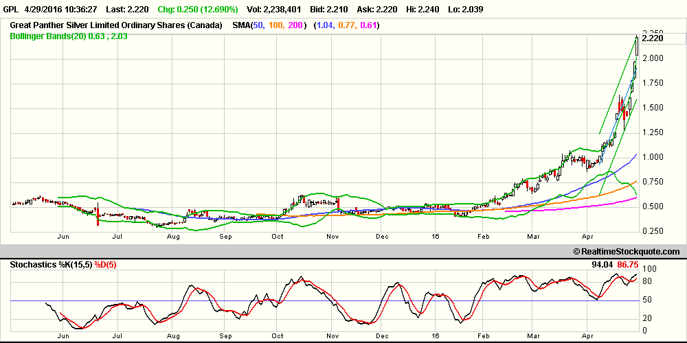Image resolution: width=687 pixels, height=343 pixels.
Task: Click the RealtimeStockquote.com copyright text
Action: point(627,252)
